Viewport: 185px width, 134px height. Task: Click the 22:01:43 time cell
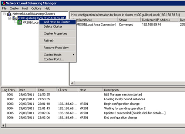pyautogui.click(x=44, y=108)
